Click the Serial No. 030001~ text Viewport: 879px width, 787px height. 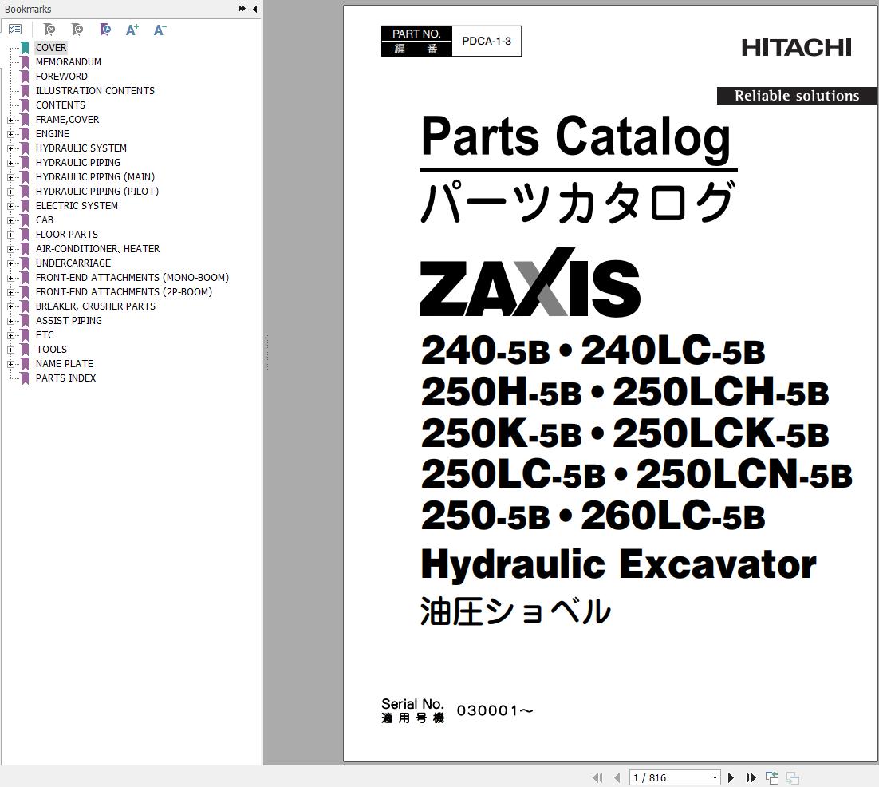click(x=457, y=710)
